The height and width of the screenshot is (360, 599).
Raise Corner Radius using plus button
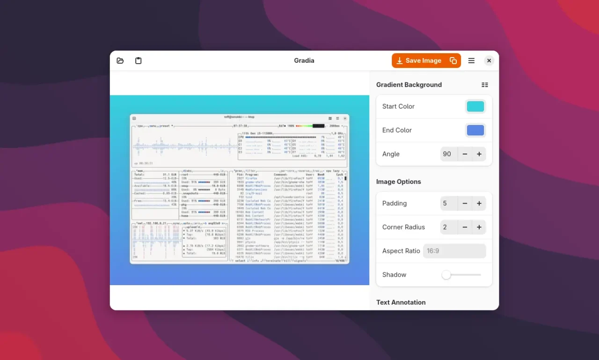coord(479,227)
